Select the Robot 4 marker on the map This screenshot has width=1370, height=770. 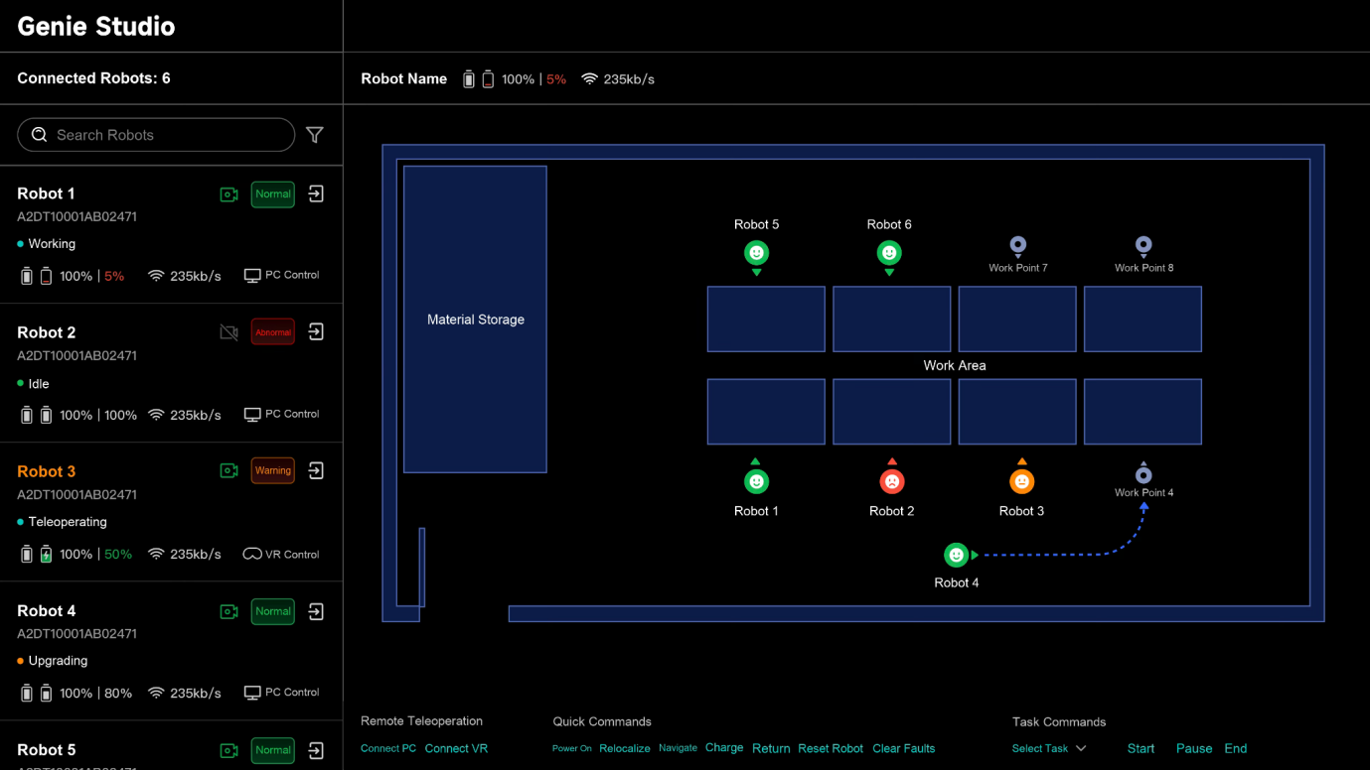[x=956, y=555]
